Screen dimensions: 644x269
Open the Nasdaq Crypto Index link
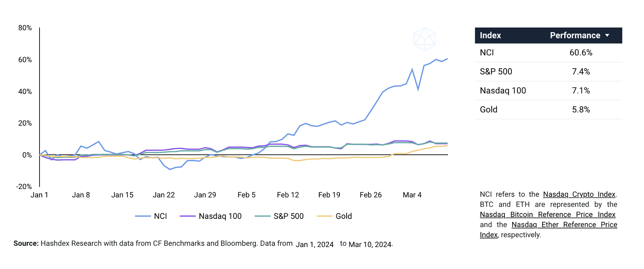coord(579,194)
